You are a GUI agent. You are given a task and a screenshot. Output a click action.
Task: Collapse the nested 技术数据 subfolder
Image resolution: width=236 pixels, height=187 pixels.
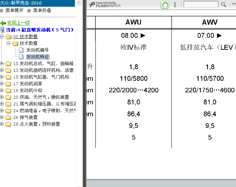pyautogui.click(x=8, y=43)
